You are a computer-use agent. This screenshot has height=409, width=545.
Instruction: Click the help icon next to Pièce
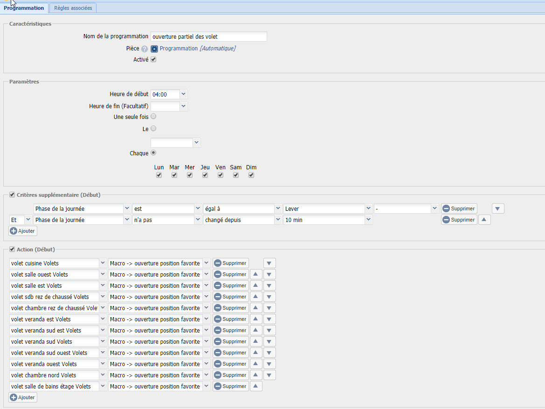(145, 49)
